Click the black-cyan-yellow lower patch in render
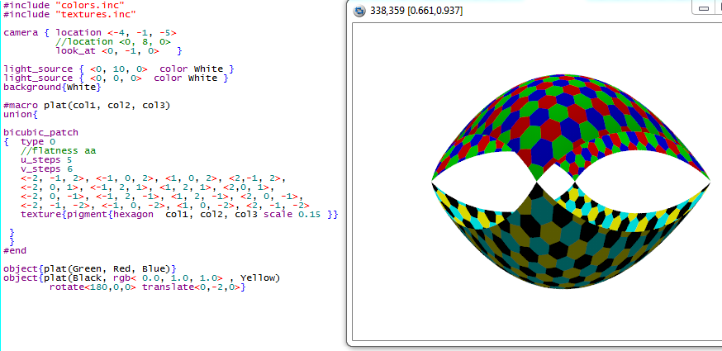 pyautogui.click(x=570, y=235)
